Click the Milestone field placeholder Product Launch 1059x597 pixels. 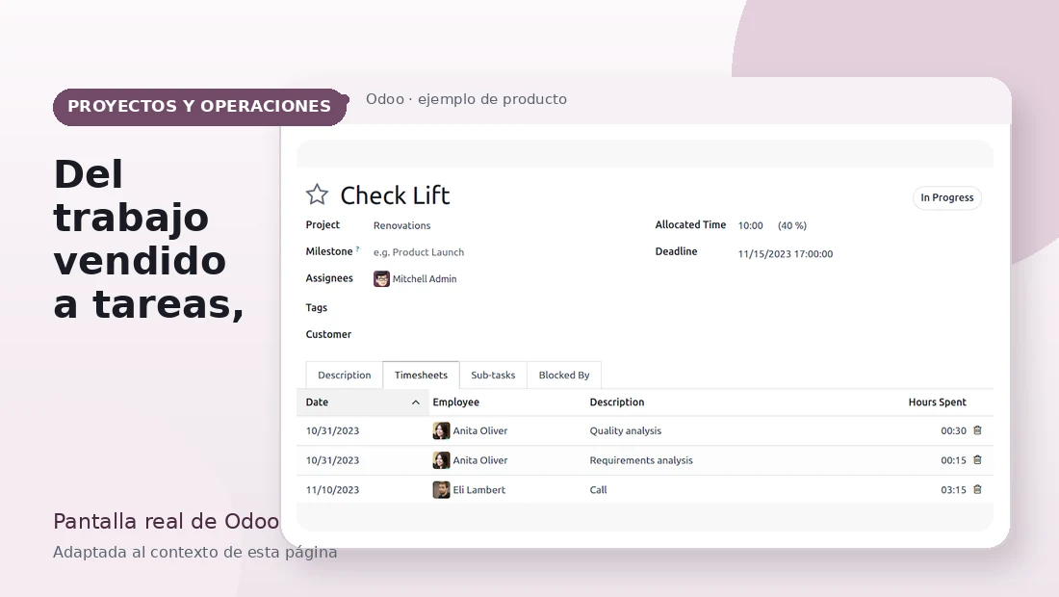tap(419, 252)
